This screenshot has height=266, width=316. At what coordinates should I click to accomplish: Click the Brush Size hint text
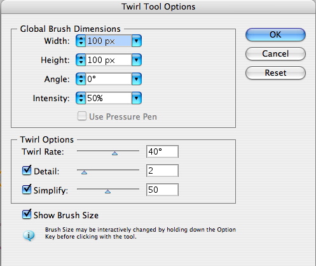[141, 233]
